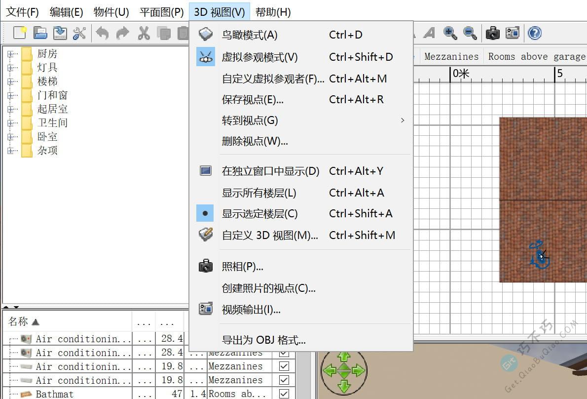The width and height of the screenshot is (587, 399).
Task: Expand the 灯具 category
Action: click(10, 68)
